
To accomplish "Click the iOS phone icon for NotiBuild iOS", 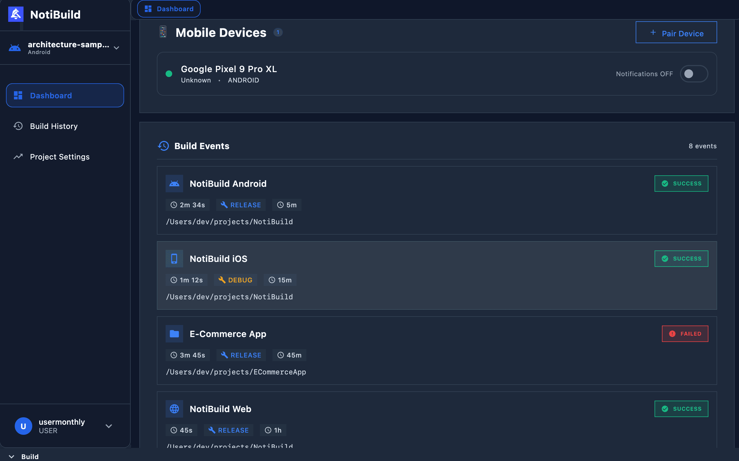I will point(174,258).
